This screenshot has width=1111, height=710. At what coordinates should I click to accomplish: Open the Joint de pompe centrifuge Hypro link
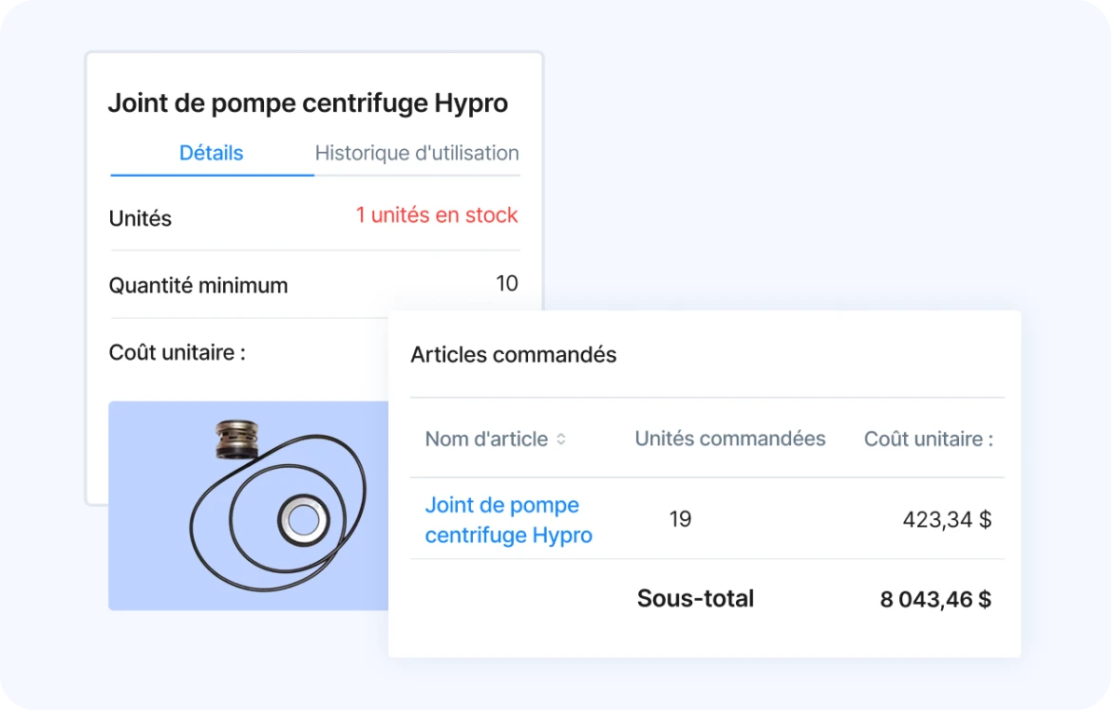coord(508,519)
